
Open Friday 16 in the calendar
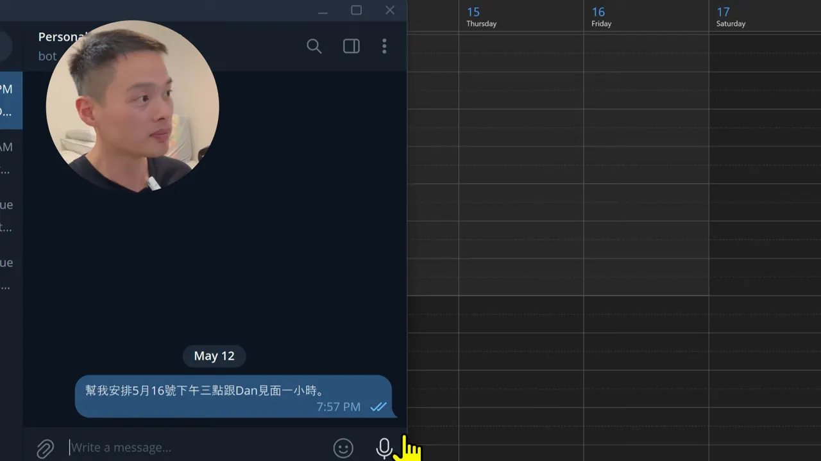602,17
